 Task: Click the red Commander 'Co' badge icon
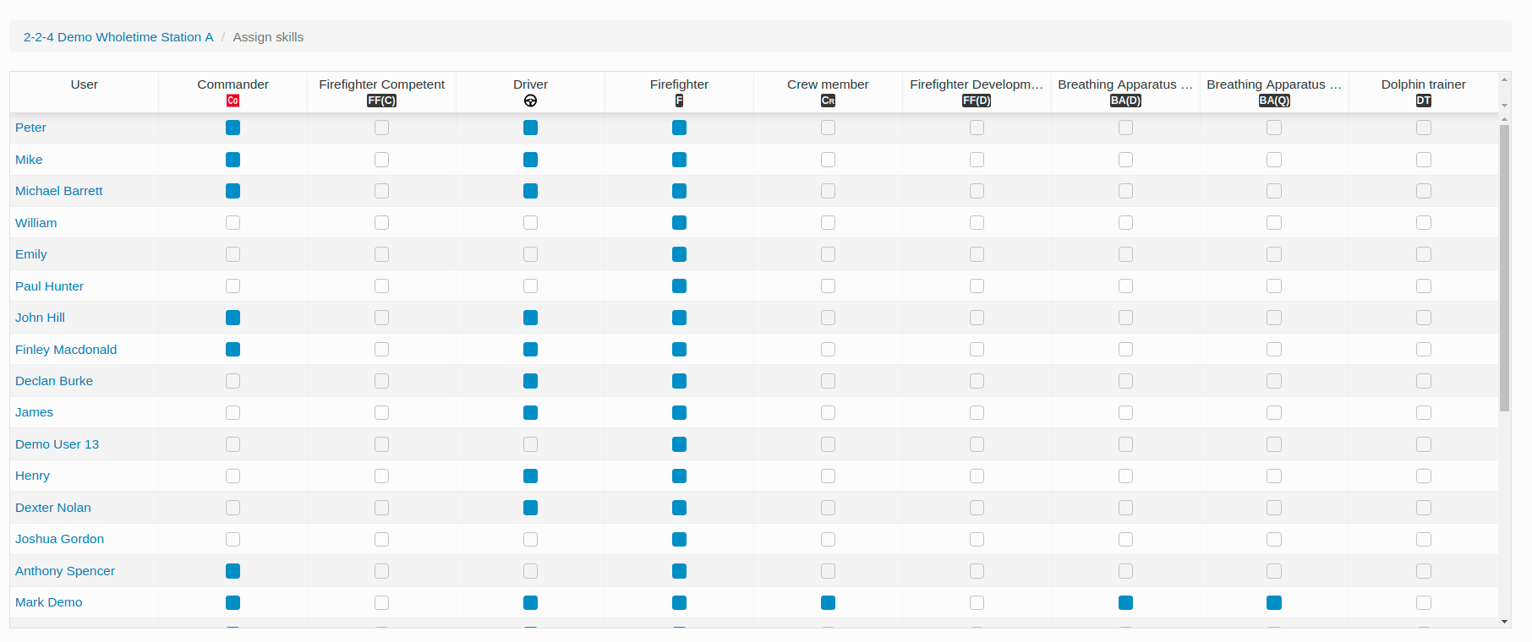point(233,101)
